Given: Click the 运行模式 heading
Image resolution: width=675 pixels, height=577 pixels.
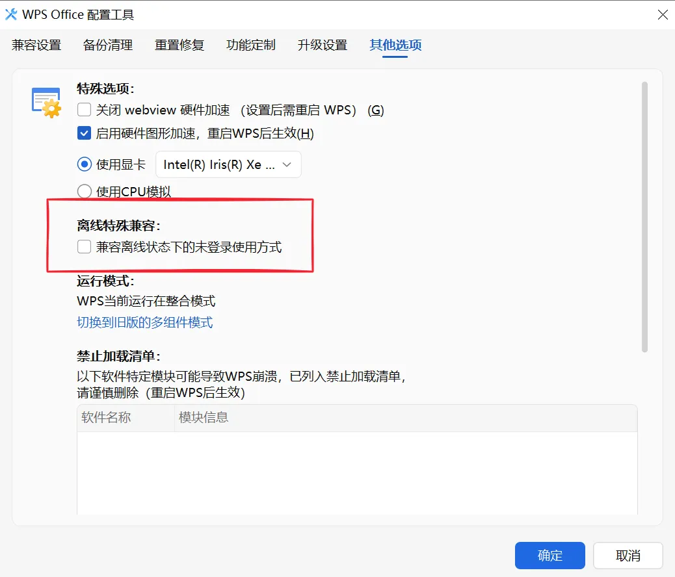Looking at the screenshot, I should click(105, 281).
